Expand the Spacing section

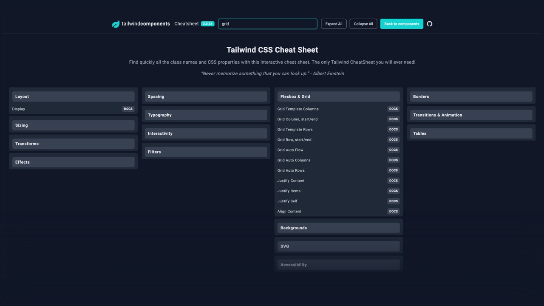pyautogui.click(x=206, y=96)
